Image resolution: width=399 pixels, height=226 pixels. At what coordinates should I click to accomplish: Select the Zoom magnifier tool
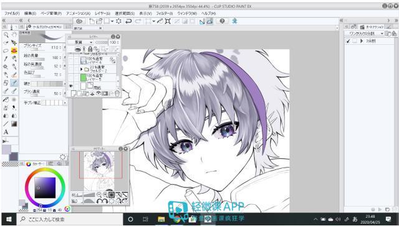pos(6,35)
